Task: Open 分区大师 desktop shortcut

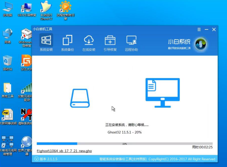Action: pos(26,63)
